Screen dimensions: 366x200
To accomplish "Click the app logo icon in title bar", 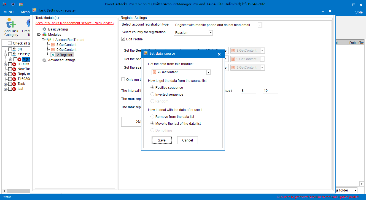I will tap(4, 4).
